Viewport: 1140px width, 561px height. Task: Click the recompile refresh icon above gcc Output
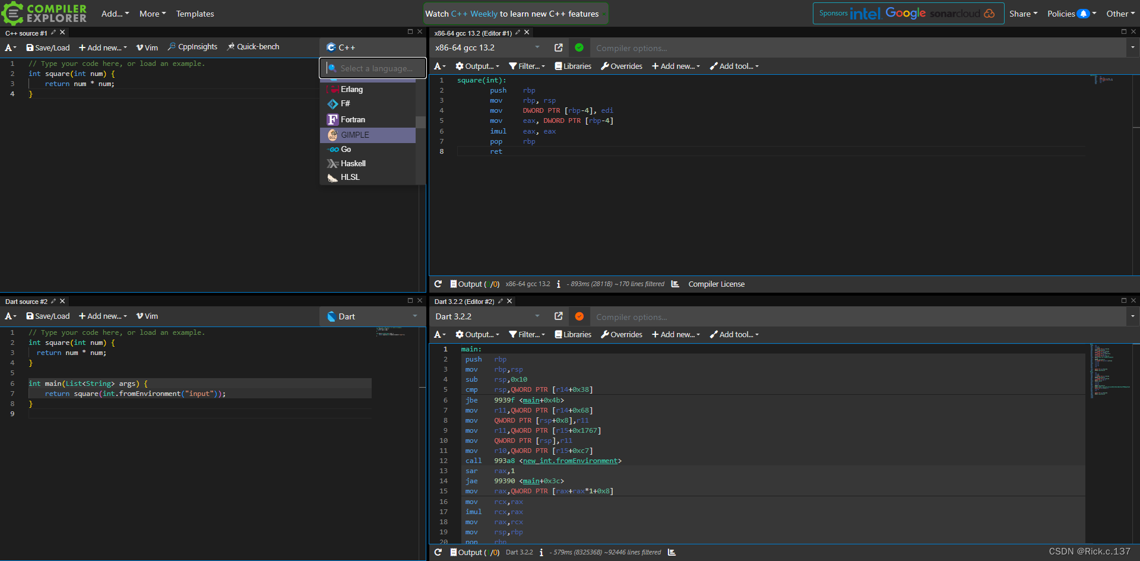click(439, 284)
